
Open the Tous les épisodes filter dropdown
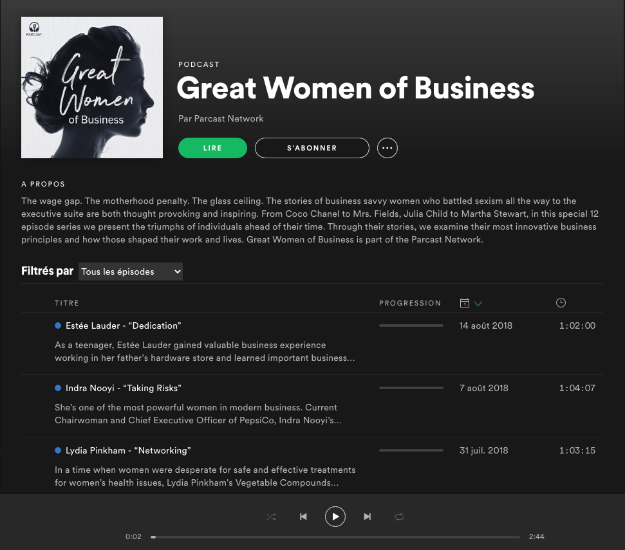(130, 271)
